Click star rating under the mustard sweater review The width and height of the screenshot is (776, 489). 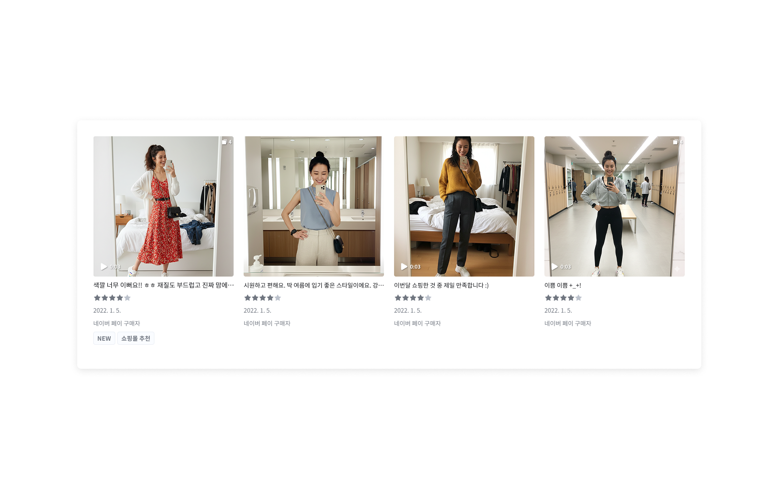[x=413, y=298]
